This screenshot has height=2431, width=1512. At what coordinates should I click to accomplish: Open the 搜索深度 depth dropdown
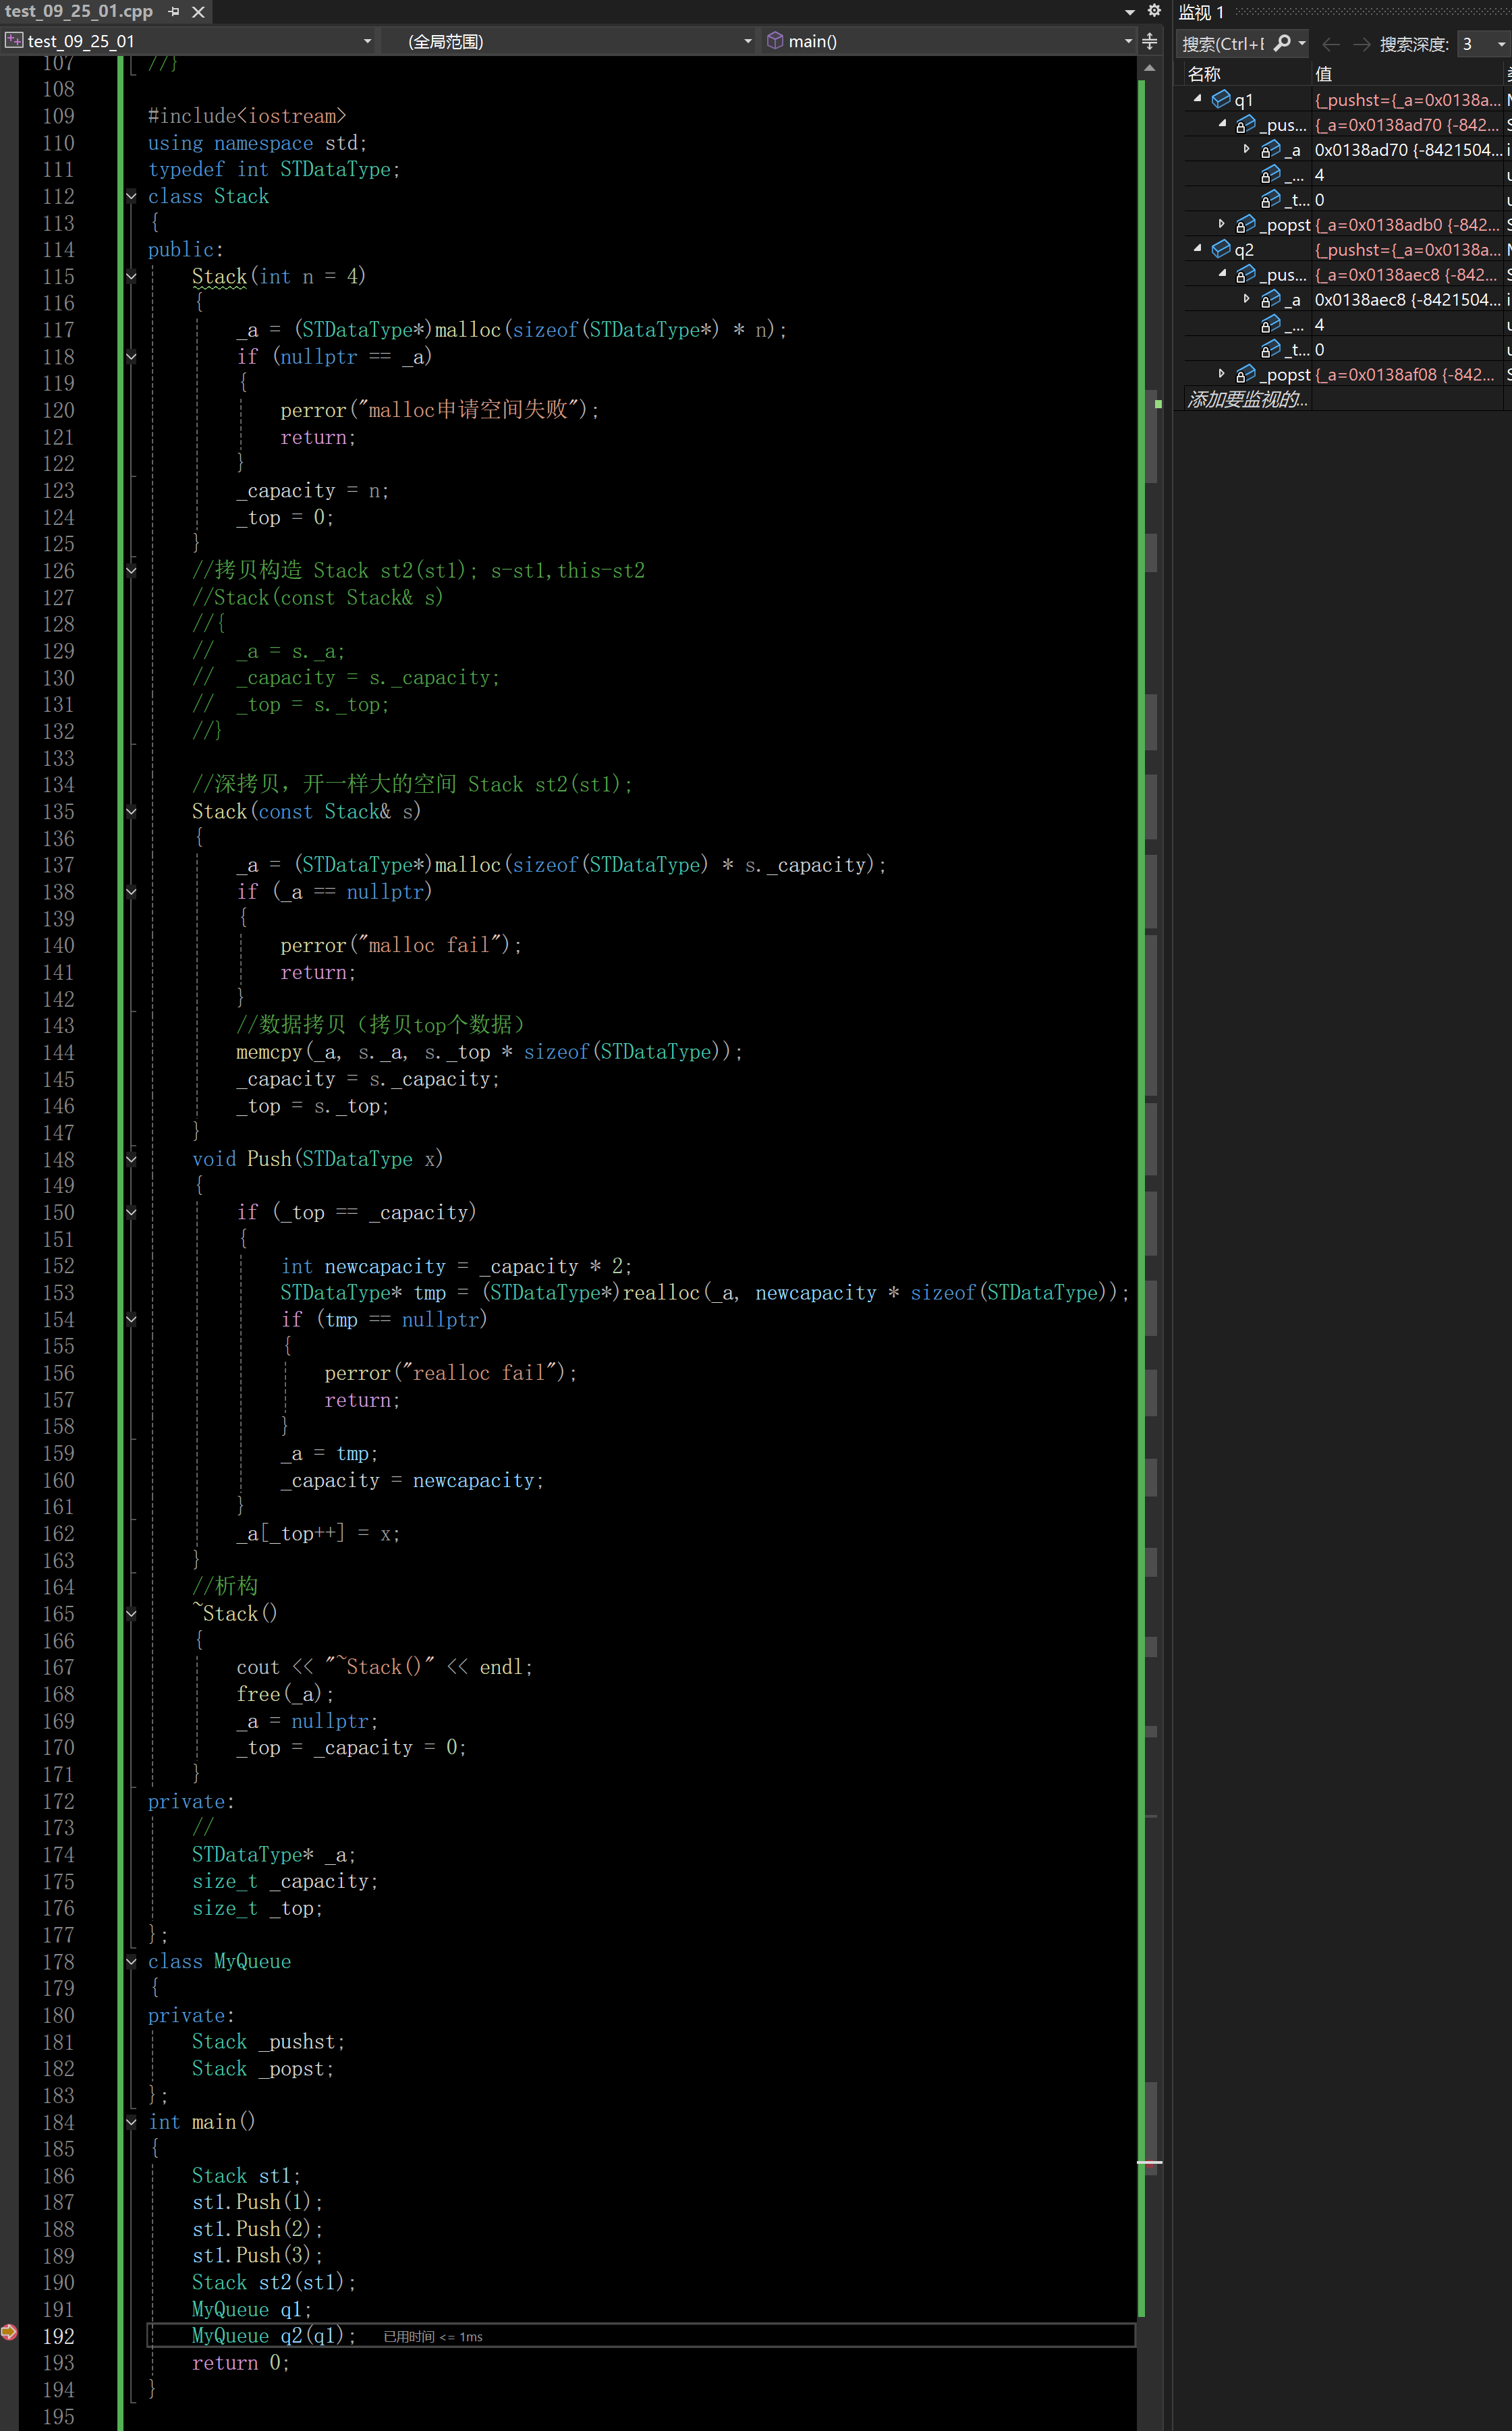click(x=1484, y=44)
